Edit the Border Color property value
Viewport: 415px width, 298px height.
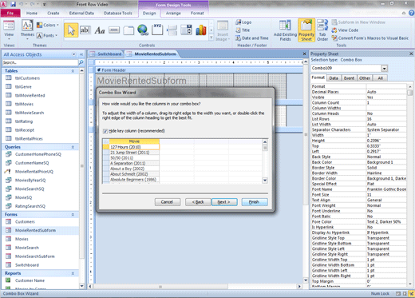coord(386,178)
